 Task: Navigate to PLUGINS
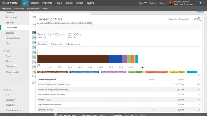pyautogui.click(x=80, y=3)
